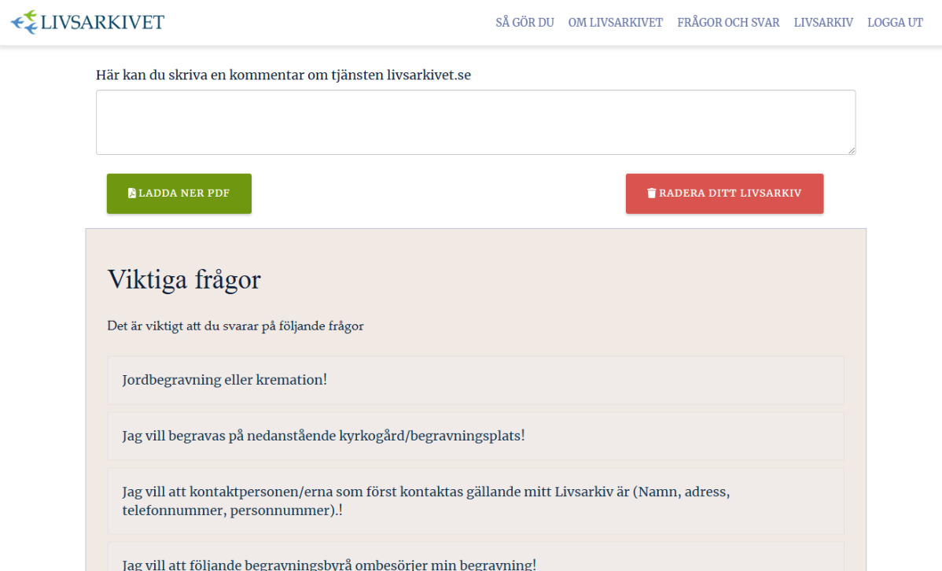The image size is (942, 571).
Task: Expand "Jordbegravning eller kremation!" question
Action: [224, 380]
